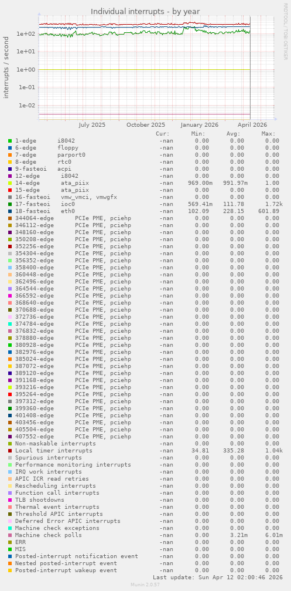Click the Avg: column header

coord(233,133)
